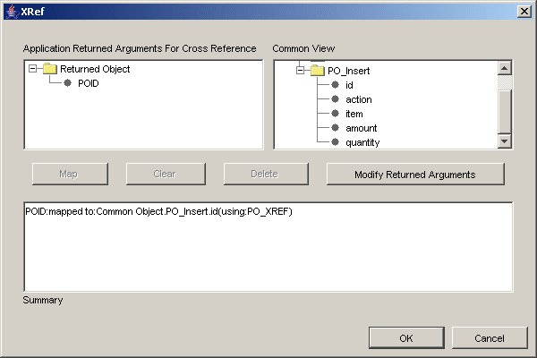Image resolution: width=537 pixels, height=358 pixels.
Task: Select the Returned Object label
Action: pos(95,69)
